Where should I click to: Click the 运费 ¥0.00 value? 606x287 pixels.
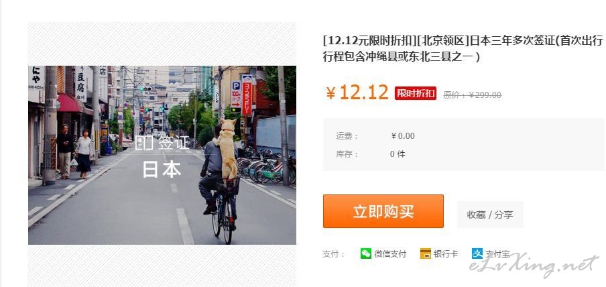(x=403, y=135)
